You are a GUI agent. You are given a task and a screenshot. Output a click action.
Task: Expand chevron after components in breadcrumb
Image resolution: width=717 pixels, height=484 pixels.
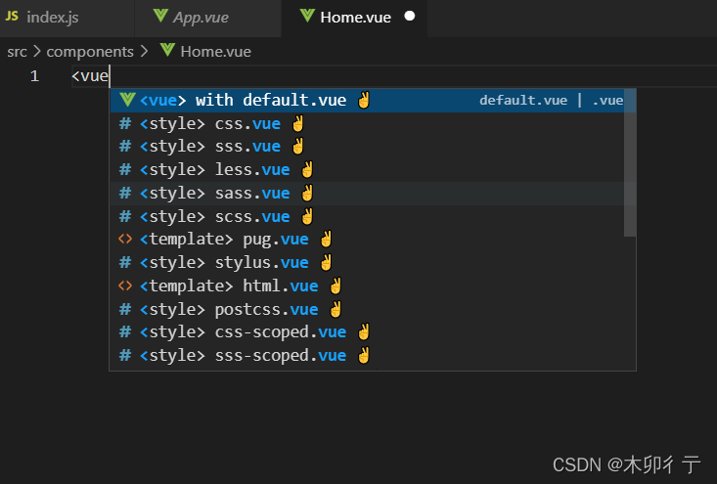144,51
